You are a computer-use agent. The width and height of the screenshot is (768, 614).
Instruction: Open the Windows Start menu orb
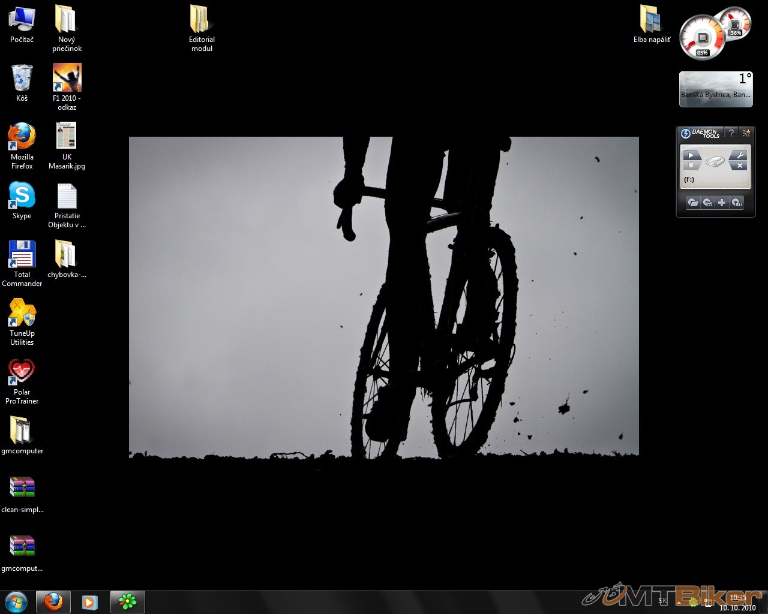(x=16, y=601)
